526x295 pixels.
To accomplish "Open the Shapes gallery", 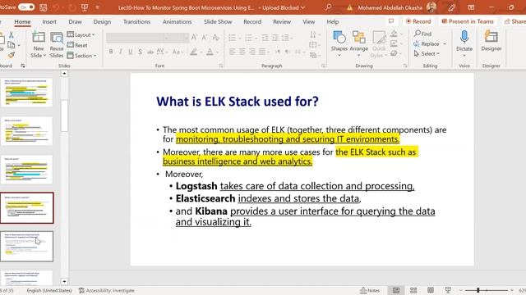I will point(339,43).
